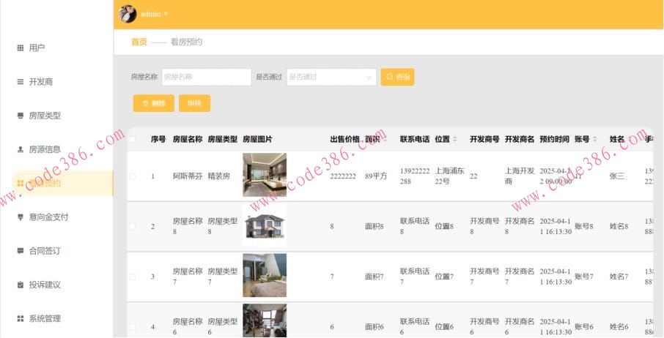Click the 房源信息 person icon in sidebar
This screenshot has height=338, width=664.
click(21, 149)
